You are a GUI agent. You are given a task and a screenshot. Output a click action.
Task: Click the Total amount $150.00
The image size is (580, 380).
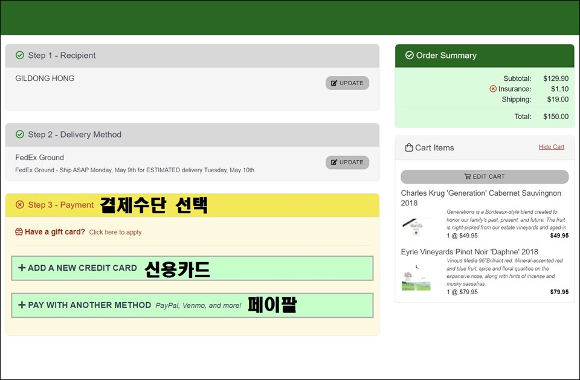coord(556,117)
